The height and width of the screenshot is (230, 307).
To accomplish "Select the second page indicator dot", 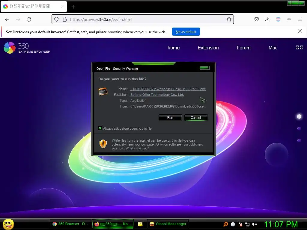I will click(x=299, y=128).
